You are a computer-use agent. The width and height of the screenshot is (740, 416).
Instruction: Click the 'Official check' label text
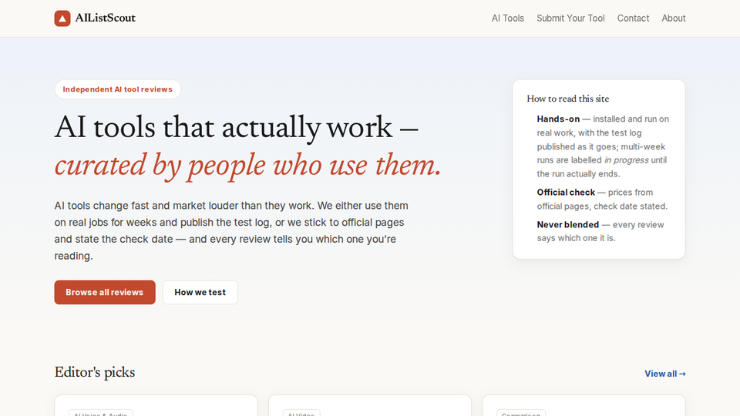[566, 193]
